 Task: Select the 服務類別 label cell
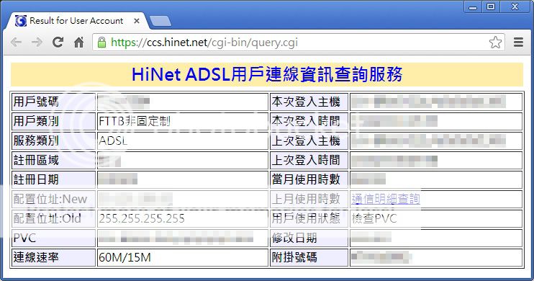[x=53, y=140]
